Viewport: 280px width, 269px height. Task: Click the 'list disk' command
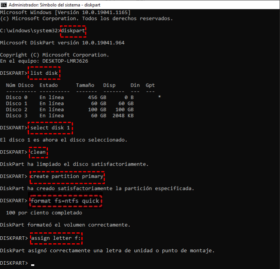click(x=44, y=73)
